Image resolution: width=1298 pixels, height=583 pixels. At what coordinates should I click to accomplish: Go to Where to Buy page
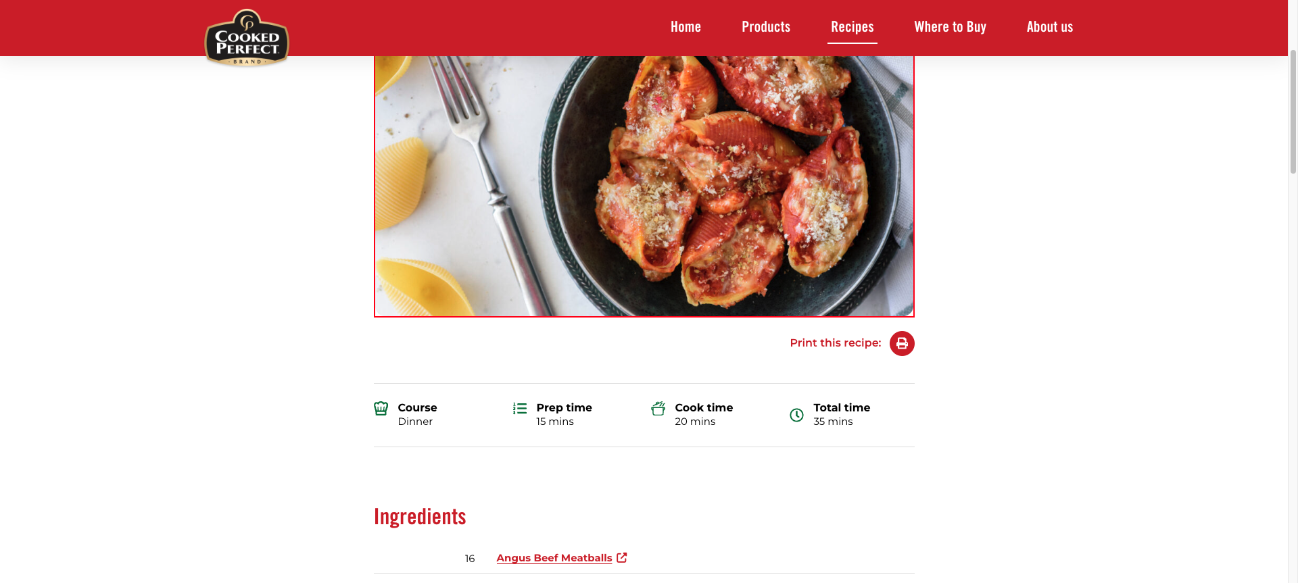coord(950,27)
